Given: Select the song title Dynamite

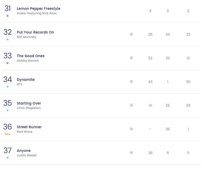Looking at the screenshot, I should 26,80.
